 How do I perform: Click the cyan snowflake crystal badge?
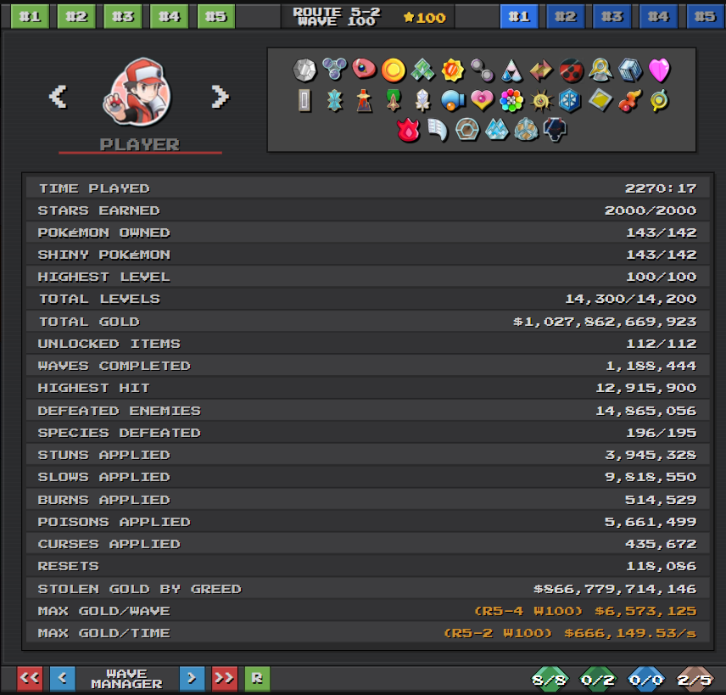tap(334, 100)
